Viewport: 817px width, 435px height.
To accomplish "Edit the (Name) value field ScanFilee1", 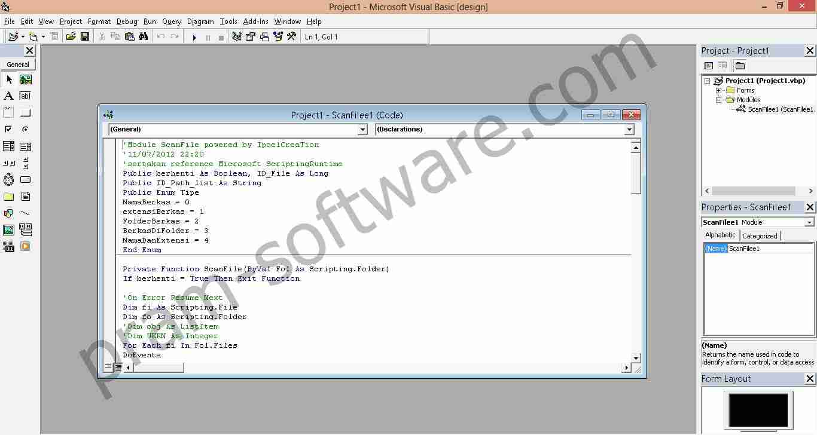I will (x=770, y=249).
